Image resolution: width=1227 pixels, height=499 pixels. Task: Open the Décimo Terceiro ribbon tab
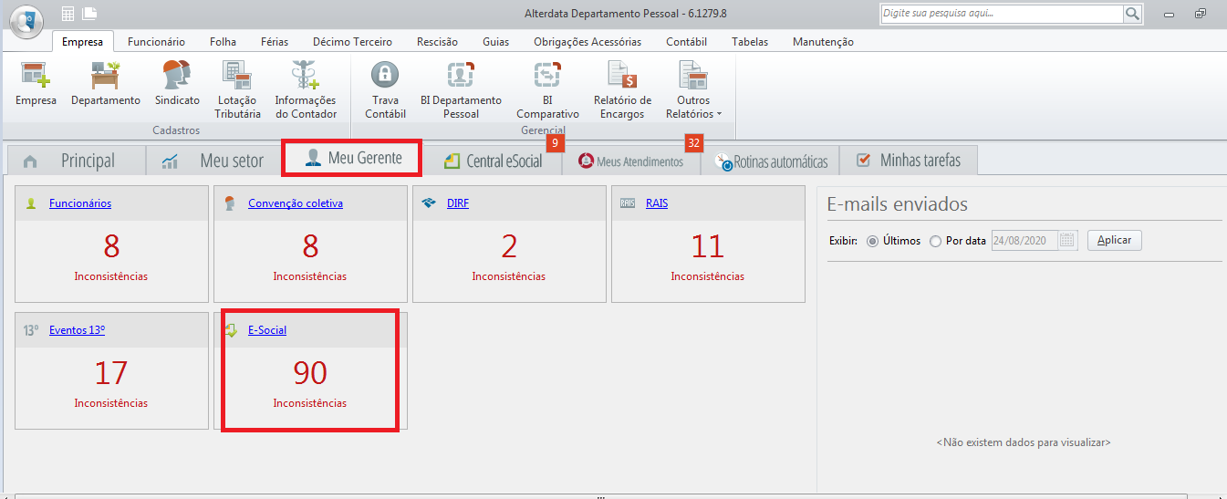(x=352, y=42)
